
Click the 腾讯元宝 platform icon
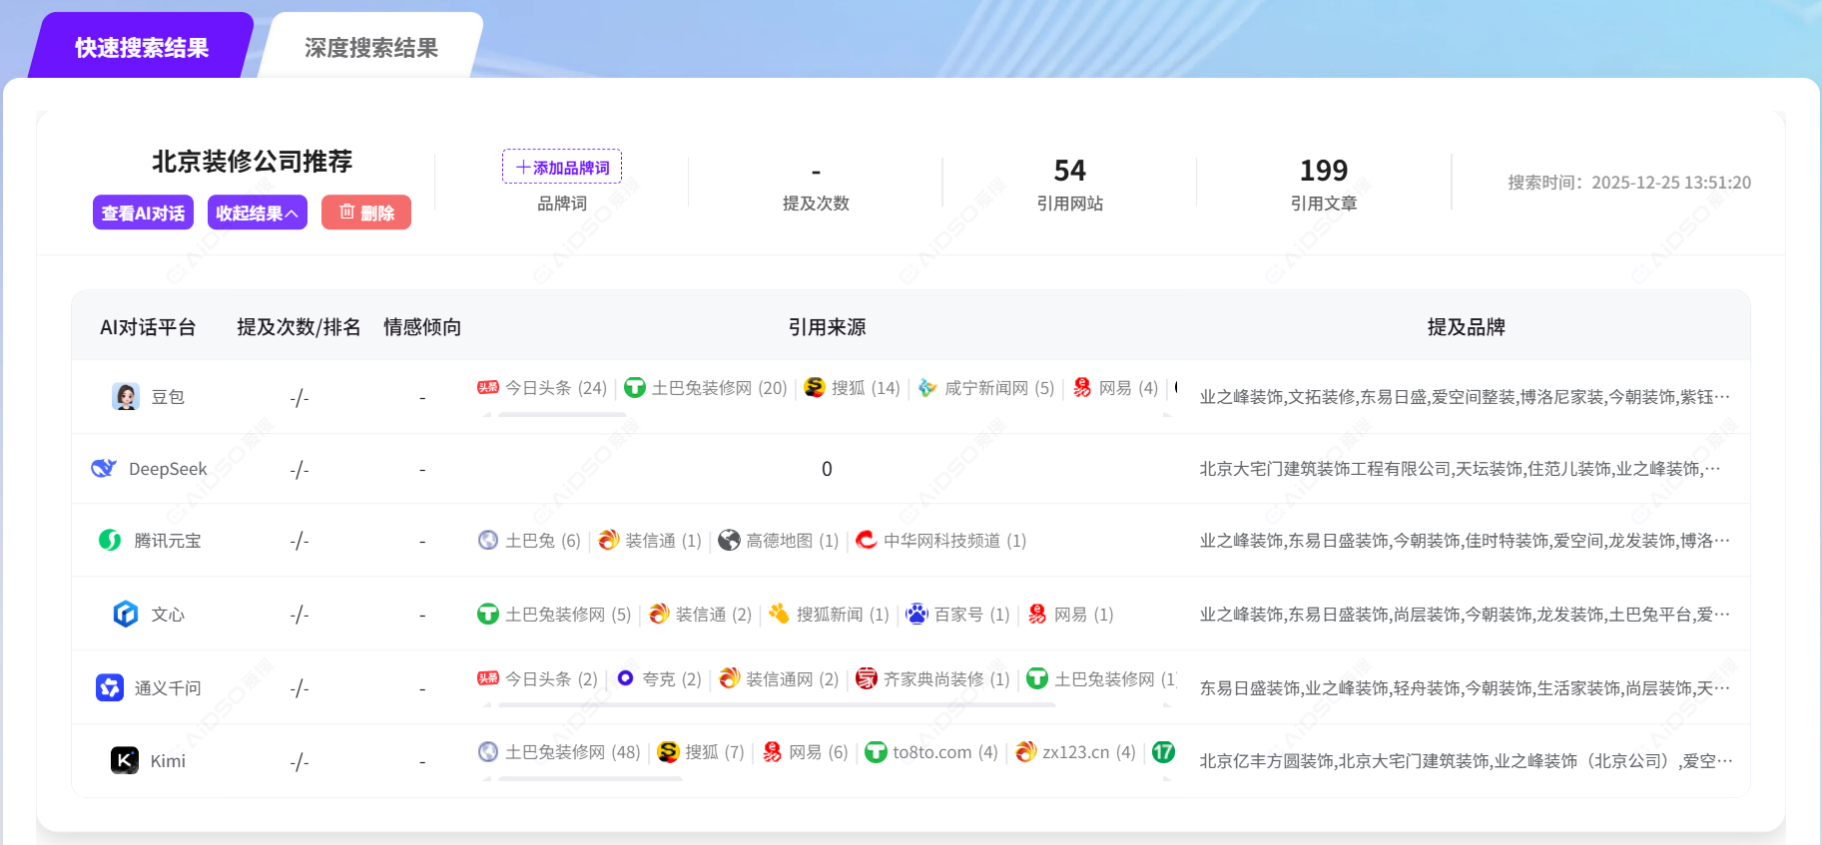tap(110, 540)
